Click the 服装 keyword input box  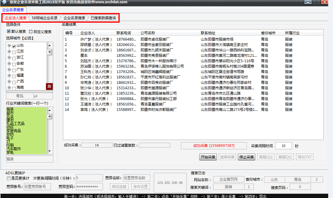tap(30, 159)
